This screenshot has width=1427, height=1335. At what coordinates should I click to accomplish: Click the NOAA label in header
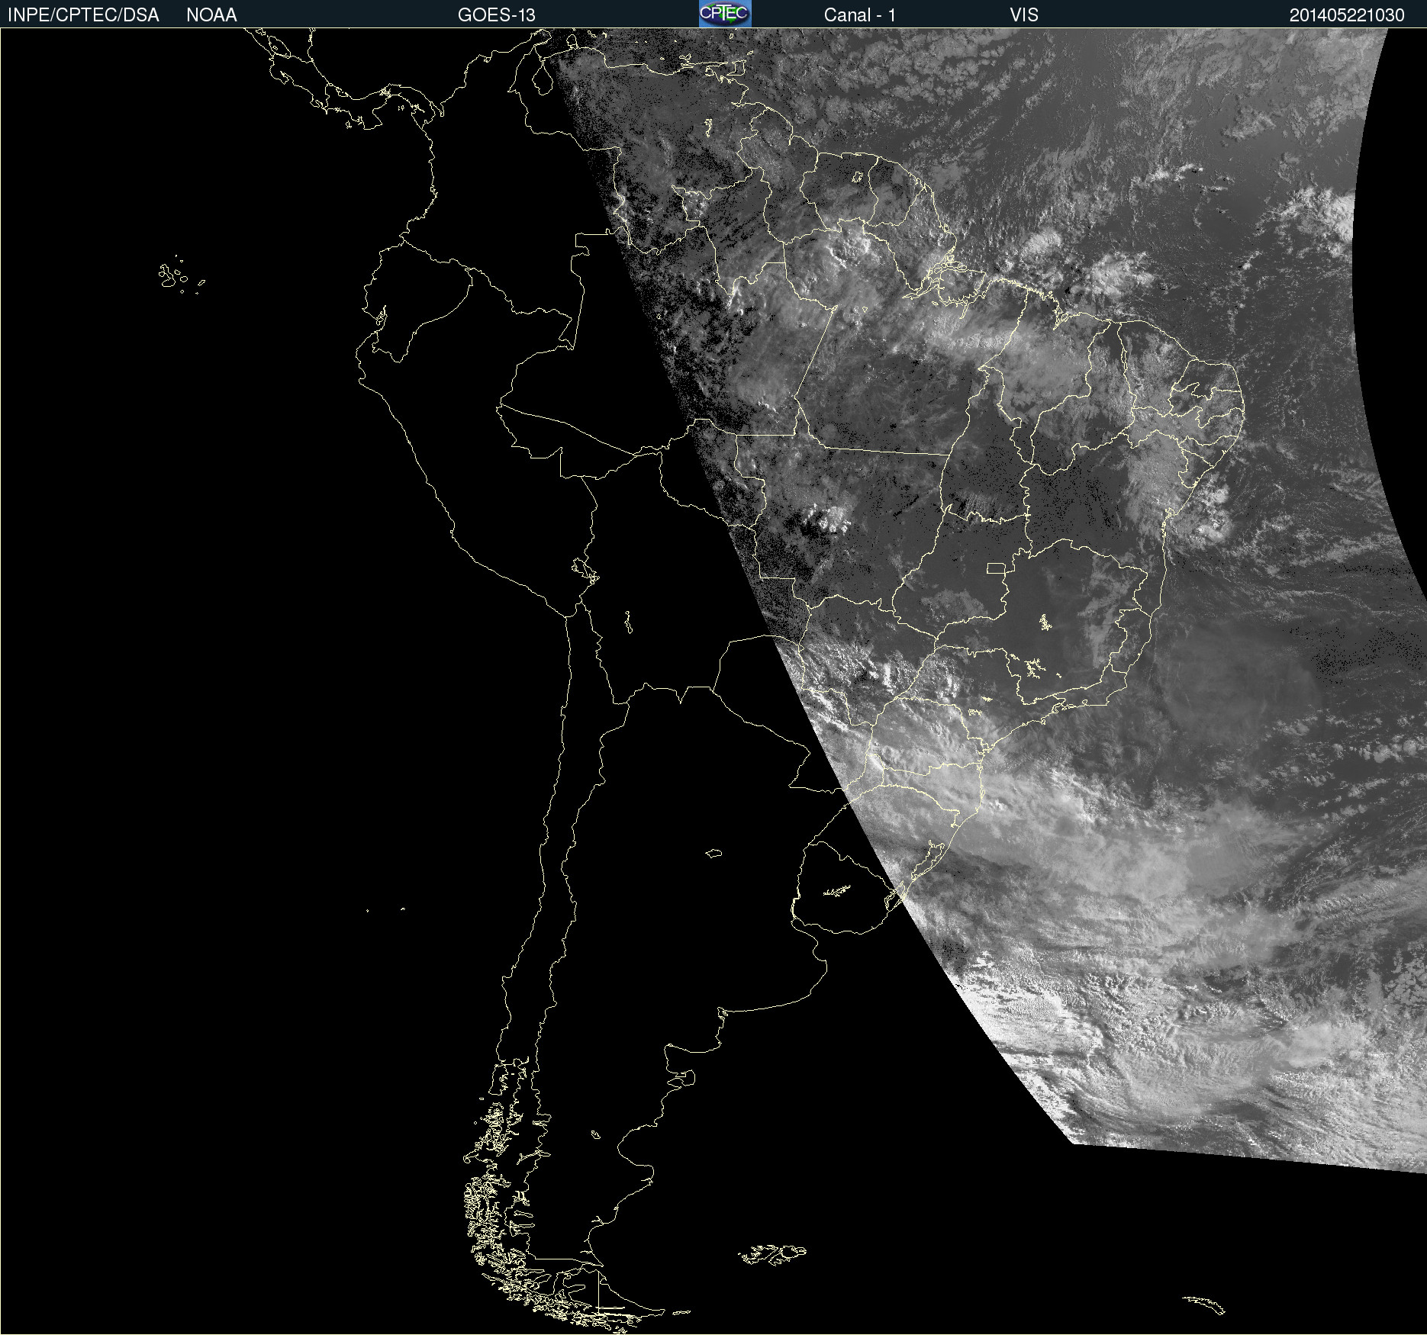click(x=211, y=15)
